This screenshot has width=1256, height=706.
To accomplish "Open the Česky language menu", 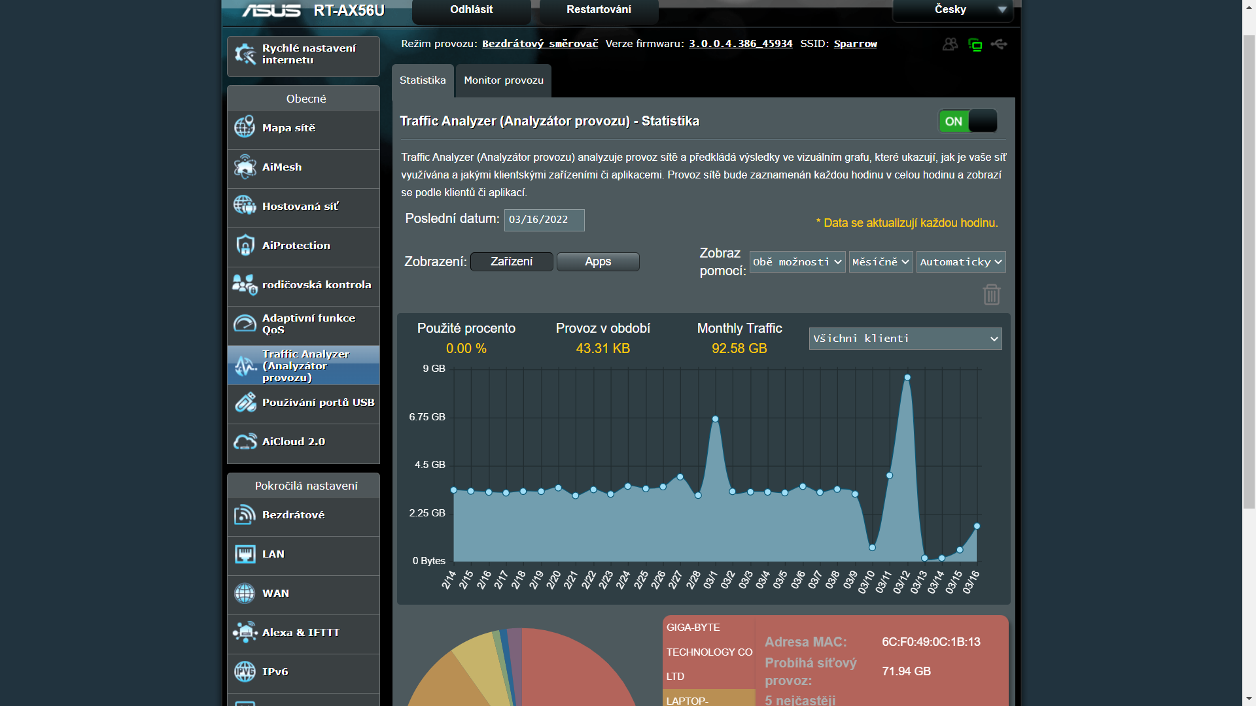I will click(952, 10).
